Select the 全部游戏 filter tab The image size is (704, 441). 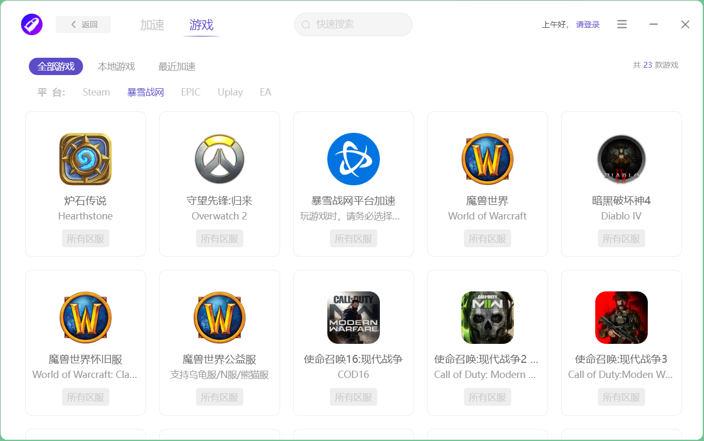[x=56, y=67]
